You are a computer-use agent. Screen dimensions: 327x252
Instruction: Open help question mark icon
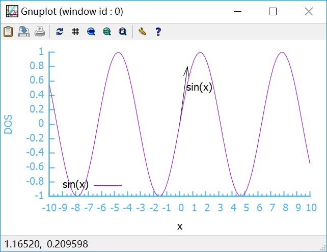158,32
